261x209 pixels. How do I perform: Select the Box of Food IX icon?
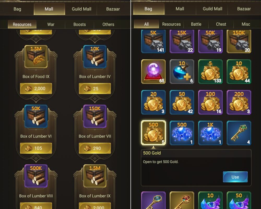pyautogui.click(x=36, y=57)
